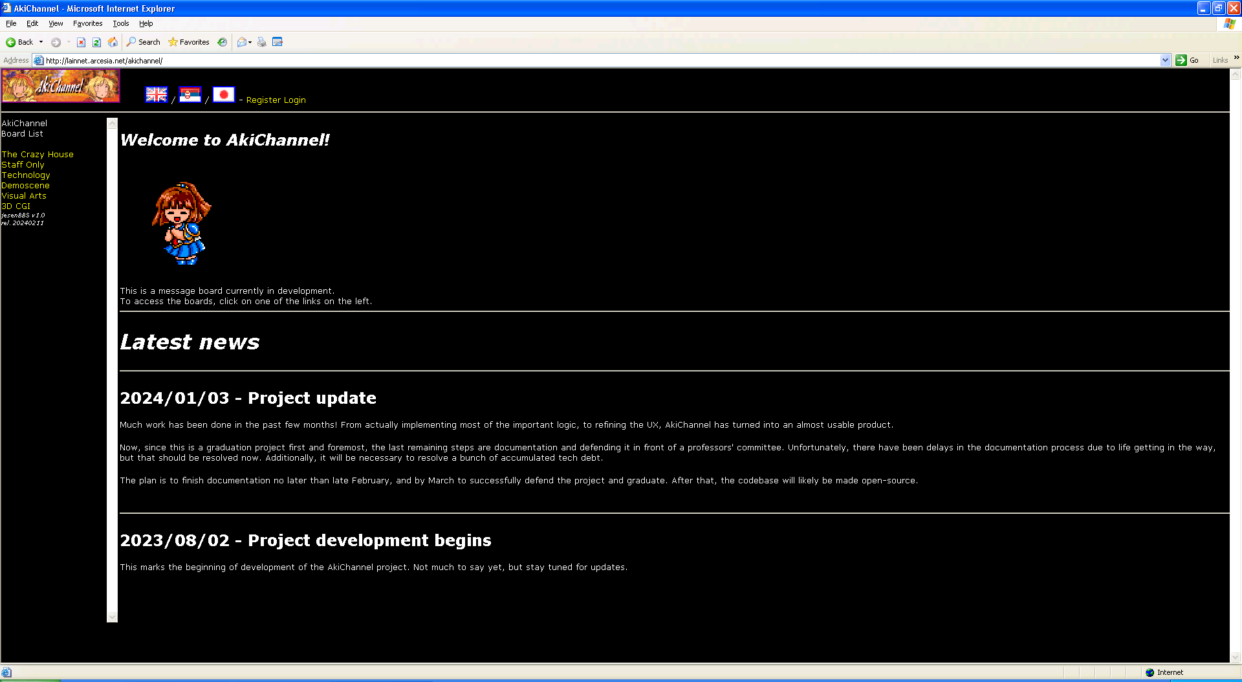1242x682 pixels.
Task: Click the address bar URL field
Action: click(x=582, y=60)
